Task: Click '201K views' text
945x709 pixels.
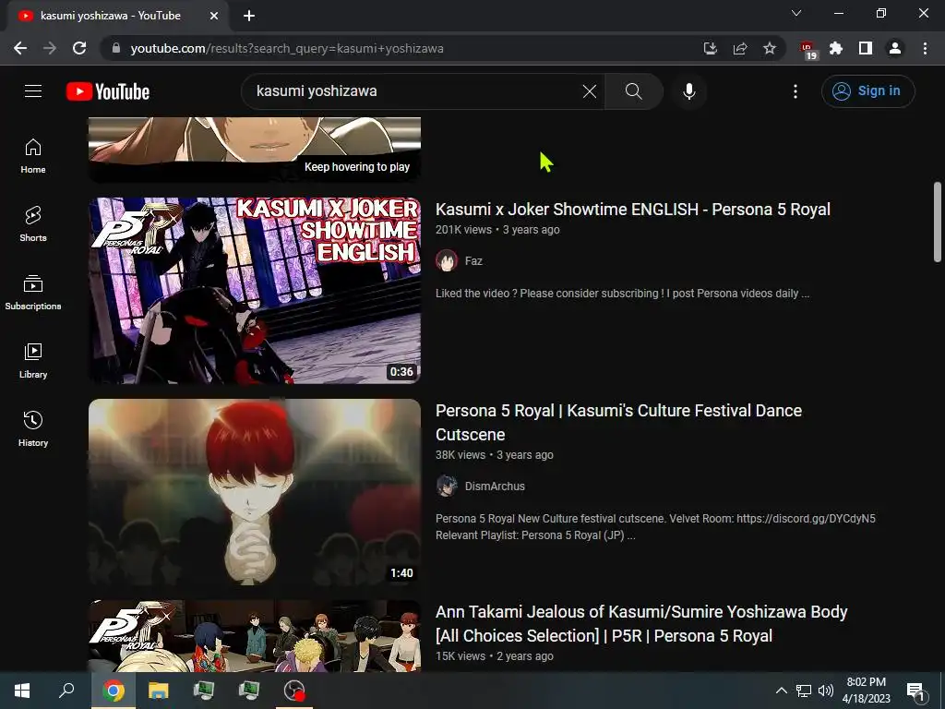Action: 463,230
